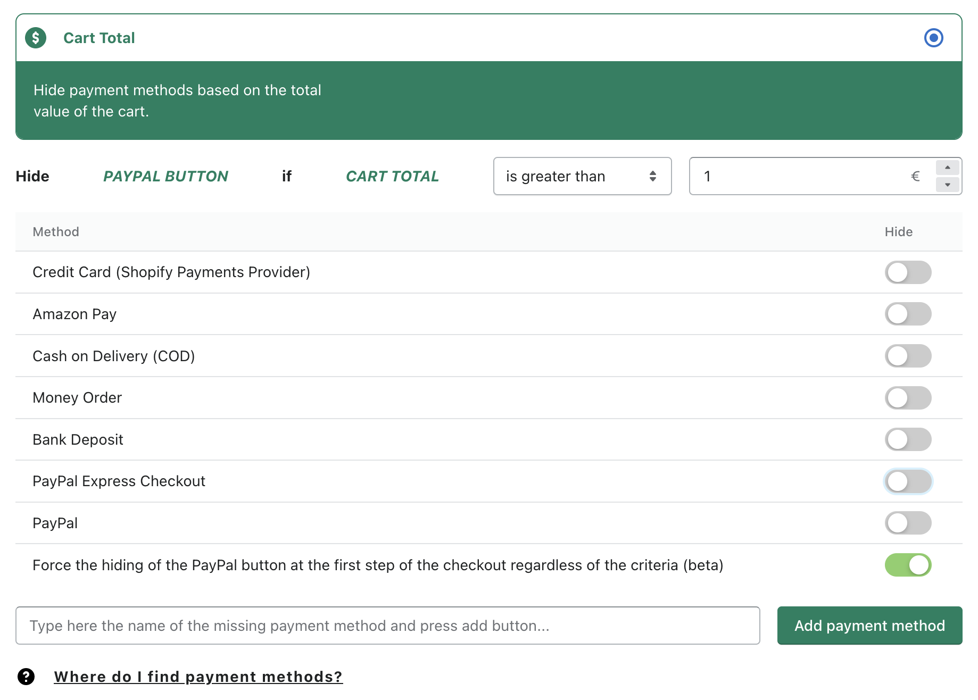Toggle hide for Cash on Delivery (COD)
Viewport: 978px width, 700px height.
click(908, 356)
